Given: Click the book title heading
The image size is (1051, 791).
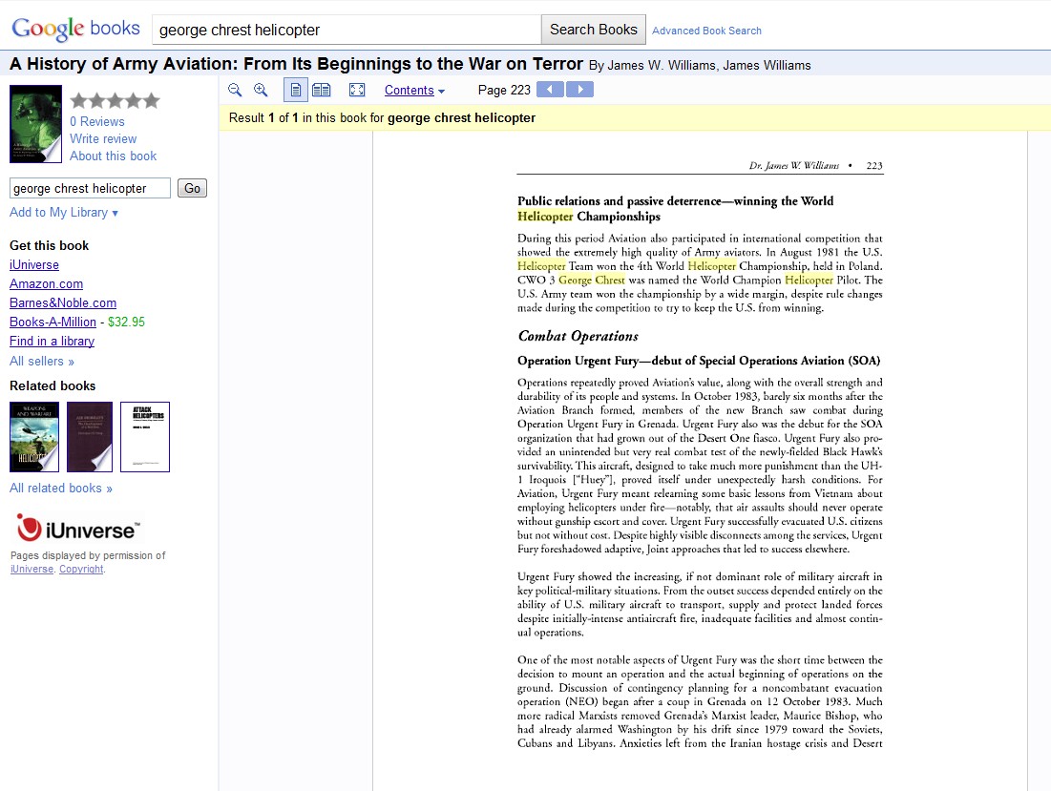Looking at the screenshot, I should pyautogui.click(x=296, y=64).
